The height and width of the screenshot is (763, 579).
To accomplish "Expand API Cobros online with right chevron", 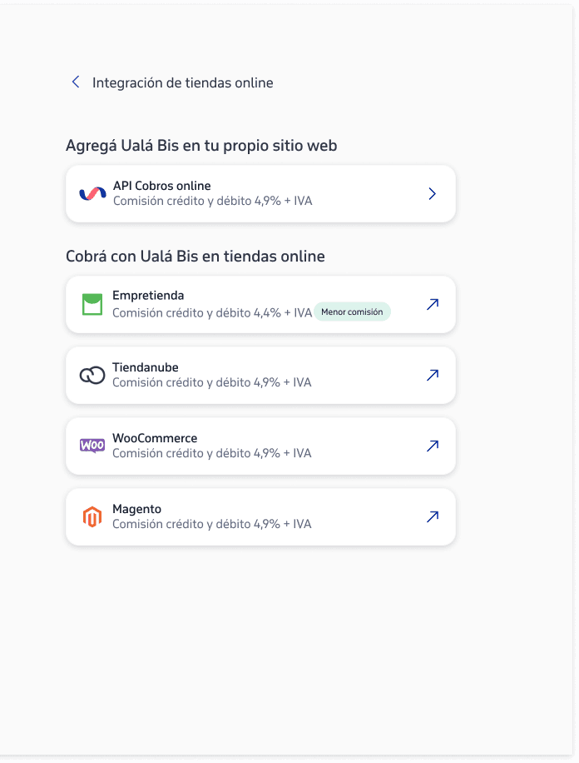I will (x=433, y=194).
